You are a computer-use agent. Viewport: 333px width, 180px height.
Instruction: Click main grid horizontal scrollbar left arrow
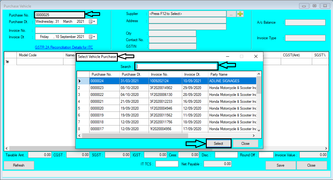(7, 148)
